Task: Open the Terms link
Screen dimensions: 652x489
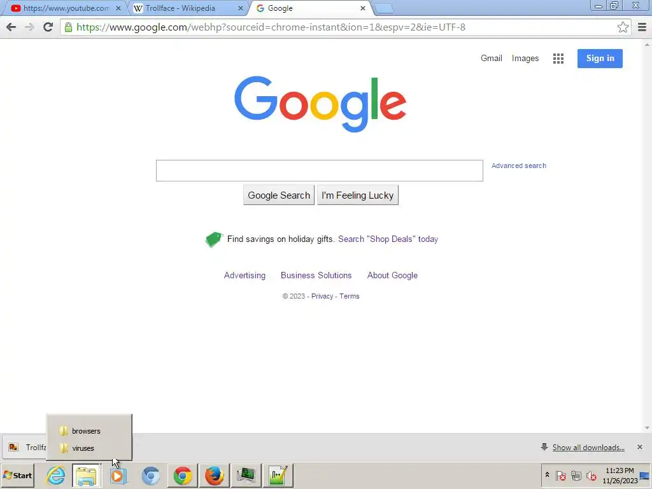Action: pyautogui.click(x=350, y=296)
